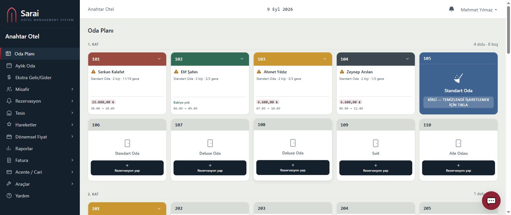Open Oda Planı menu item
511x215 pixels.
coord(40,54)
